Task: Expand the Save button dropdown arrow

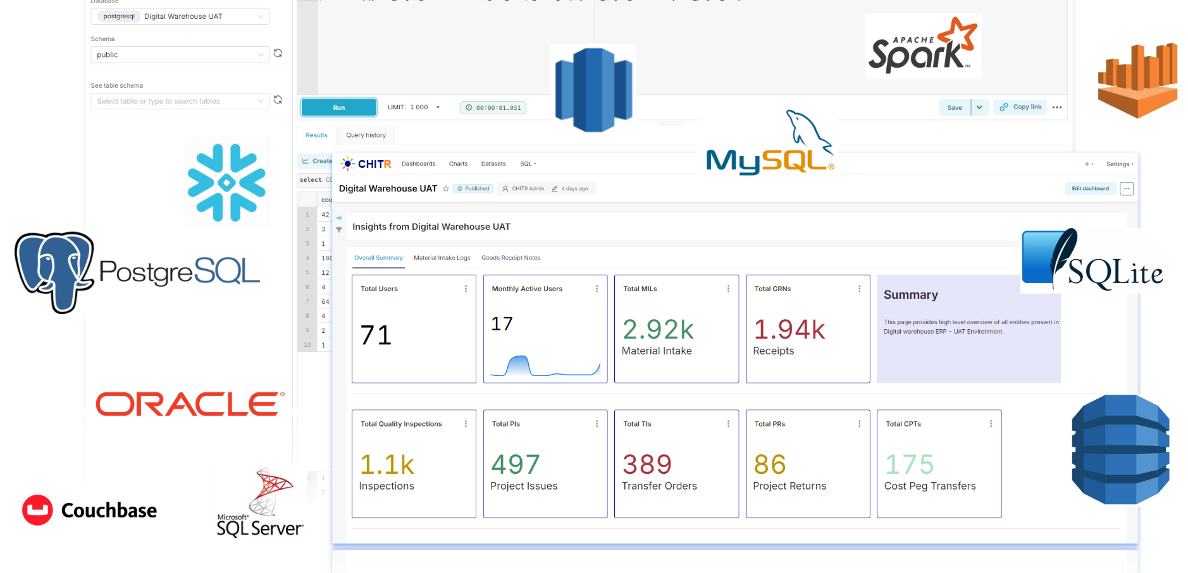Action: [979, 107]
